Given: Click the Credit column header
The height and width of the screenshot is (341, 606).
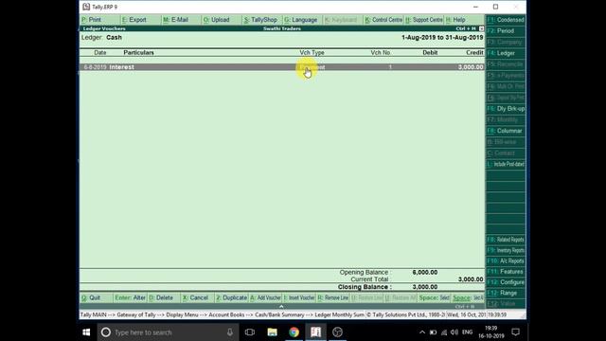Looking at the screenshot, I should tap(474, 53).
